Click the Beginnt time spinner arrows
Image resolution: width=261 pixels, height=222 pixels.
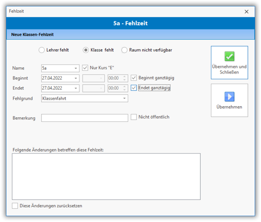point(124,78)
